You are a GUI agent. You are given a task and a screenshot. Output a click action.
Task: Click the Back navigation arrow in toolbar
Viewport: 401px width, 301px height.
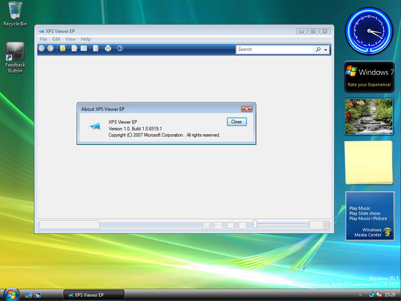41,48
